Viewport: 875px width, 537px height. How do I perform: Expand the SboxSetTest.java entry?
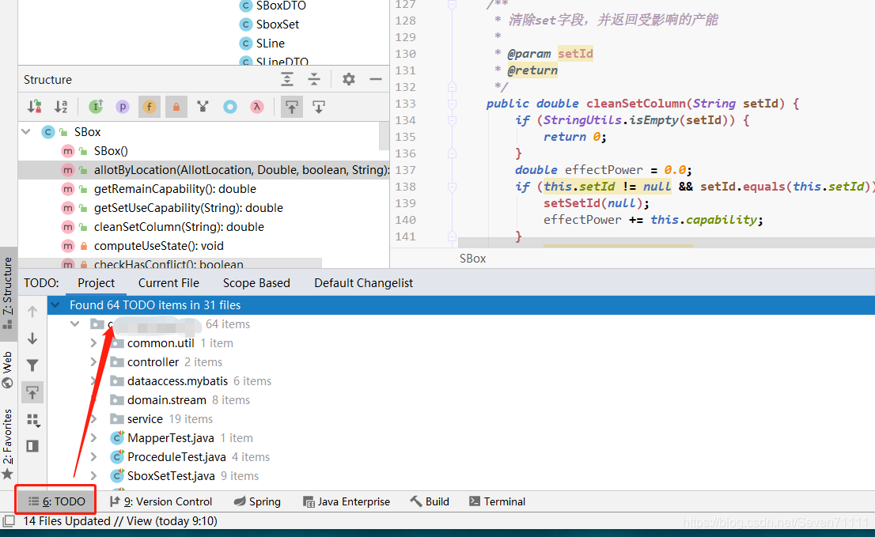pos(95,475)
